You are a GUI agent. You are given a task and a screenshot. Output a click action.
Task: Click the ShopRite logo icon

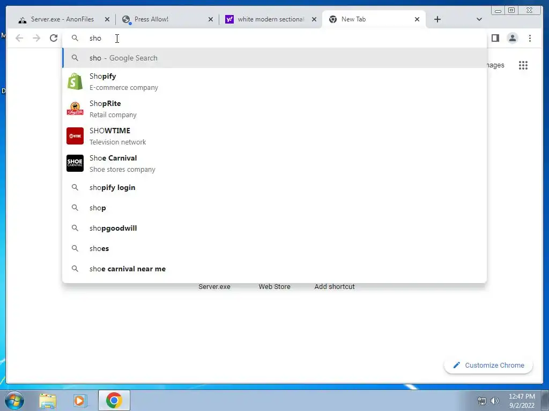coord(75,109)
